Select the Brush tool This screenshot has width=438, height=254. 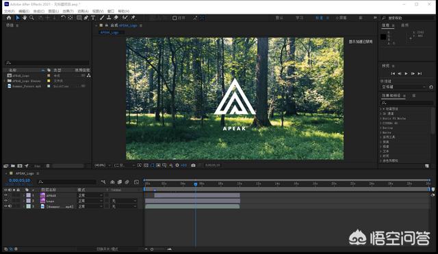pyautogui.click(x=102, y=18)
